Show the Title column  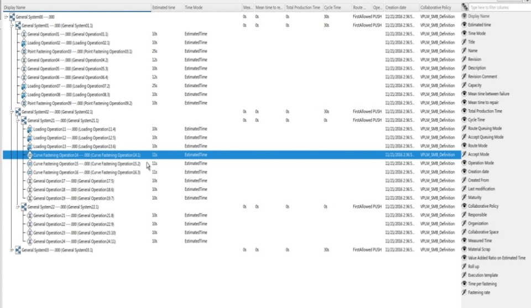(x=464, y=42)
